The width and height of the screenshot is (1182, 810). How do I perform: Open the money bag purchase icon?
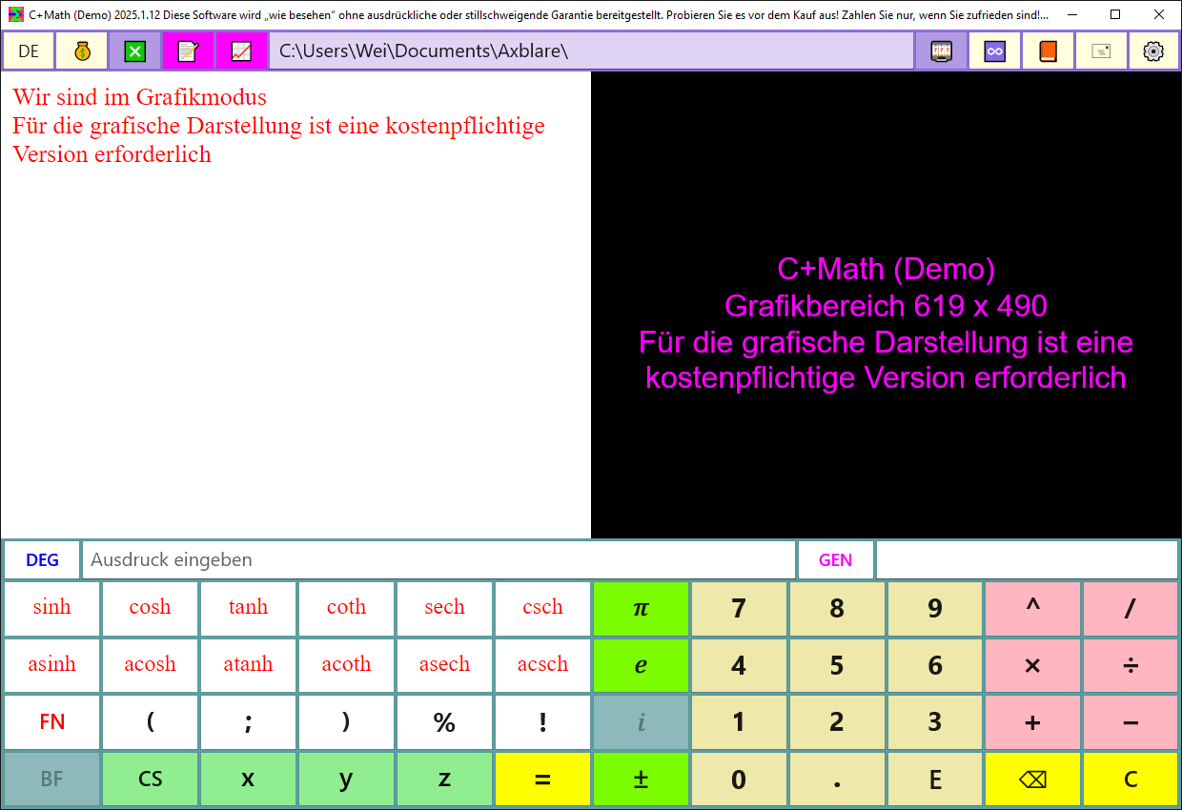tap(82, 51)
